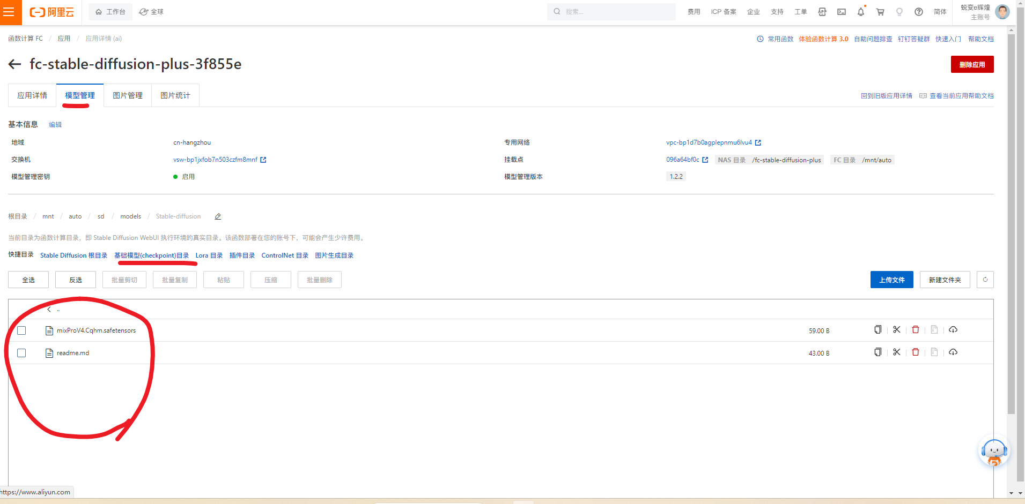This screenshot has width=1025, height=504.
Task: Click the 上传文件 button
Action: (x=891, y=280)
